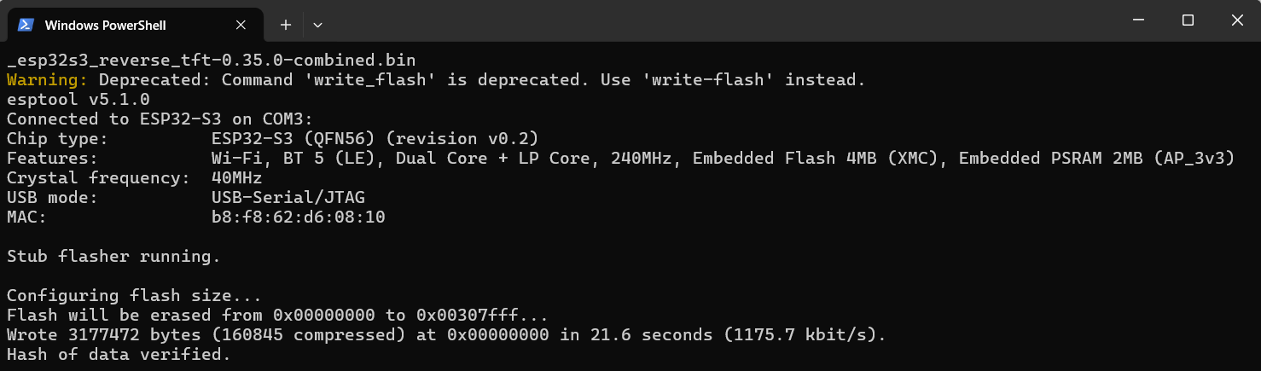The width and height of the screenshot is (1261, 371).
Task: Click the 'esptool v5.1.0' version line
Action: click(78, 100)
